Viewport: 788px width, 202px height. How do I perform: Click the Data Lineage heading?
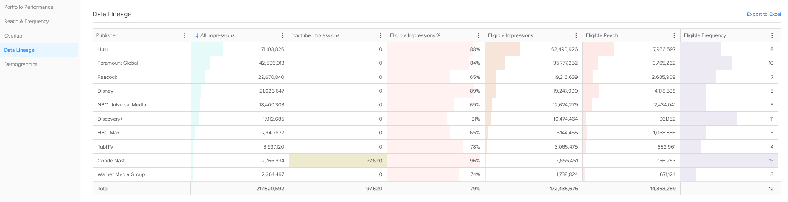coord(112,14)
